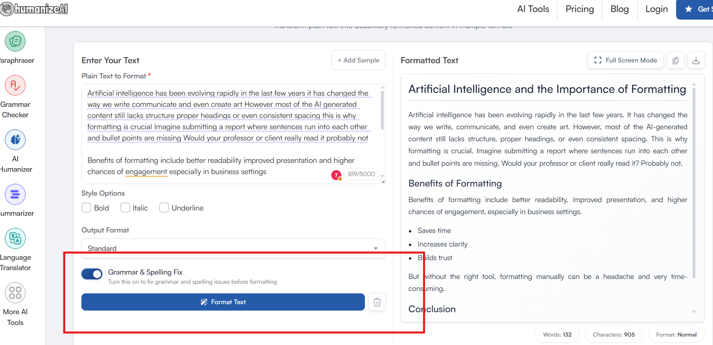Screen dimensions: 713x345
Task: Open the AI Tools menu
Action: click(533, 9)
